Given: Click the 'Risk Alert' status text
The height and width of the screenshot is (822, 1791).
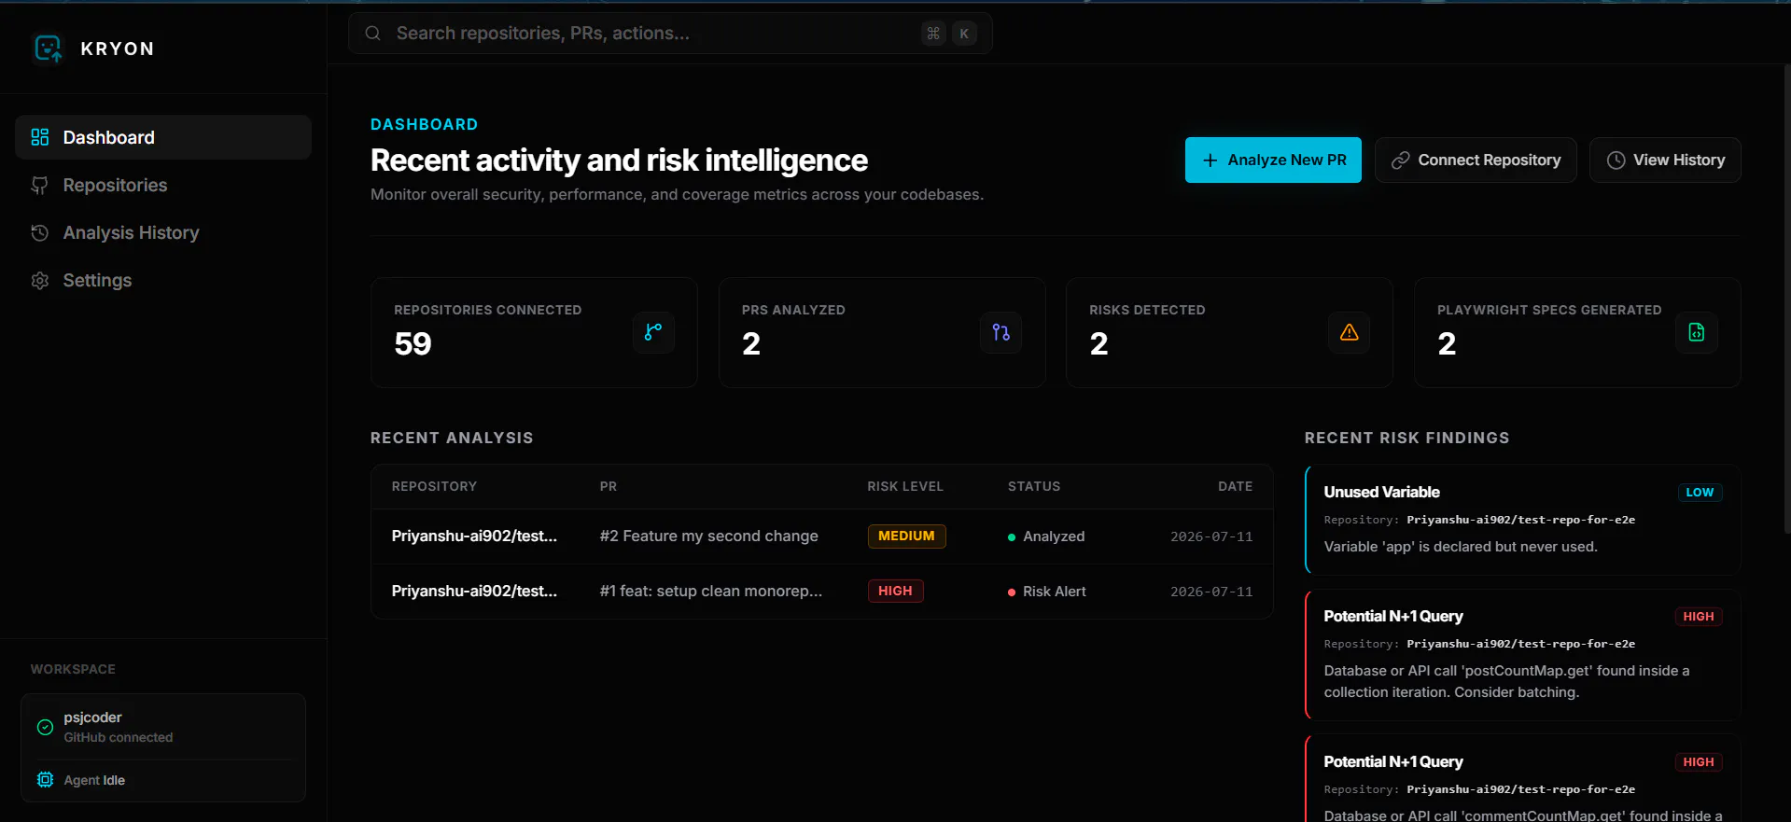Looking at the screenshot, I should pyautogui.click(x=1055, y=592).
